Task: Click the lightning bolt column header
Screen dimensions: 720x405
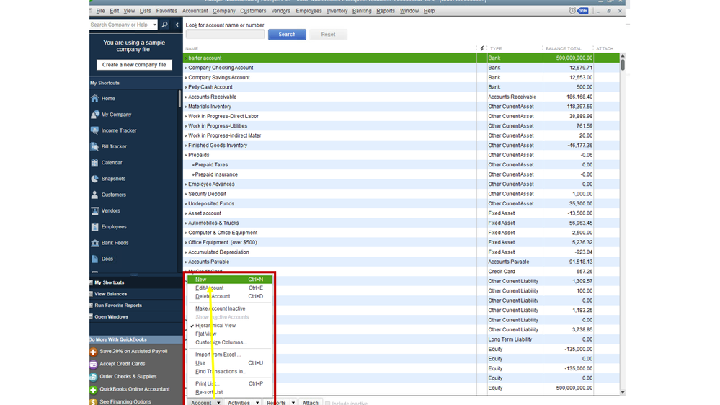Action: pos(481,48)
